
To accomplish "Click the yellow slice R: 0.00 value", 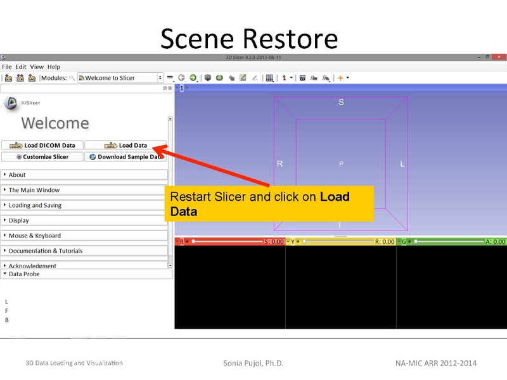I will point(385,241).
